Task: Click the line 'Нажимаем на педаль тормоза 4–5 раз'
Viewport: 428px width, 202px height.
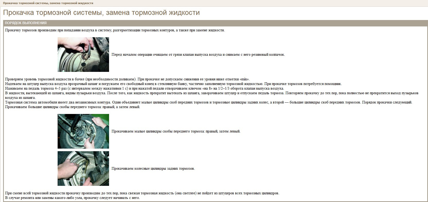Action: tap(144, 89)
